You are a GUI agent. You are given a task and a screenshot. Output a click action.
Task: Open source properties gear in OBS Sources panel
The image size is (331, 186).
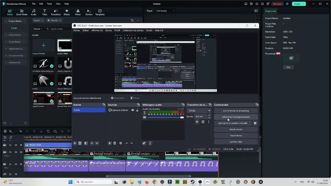coord(121,143)
